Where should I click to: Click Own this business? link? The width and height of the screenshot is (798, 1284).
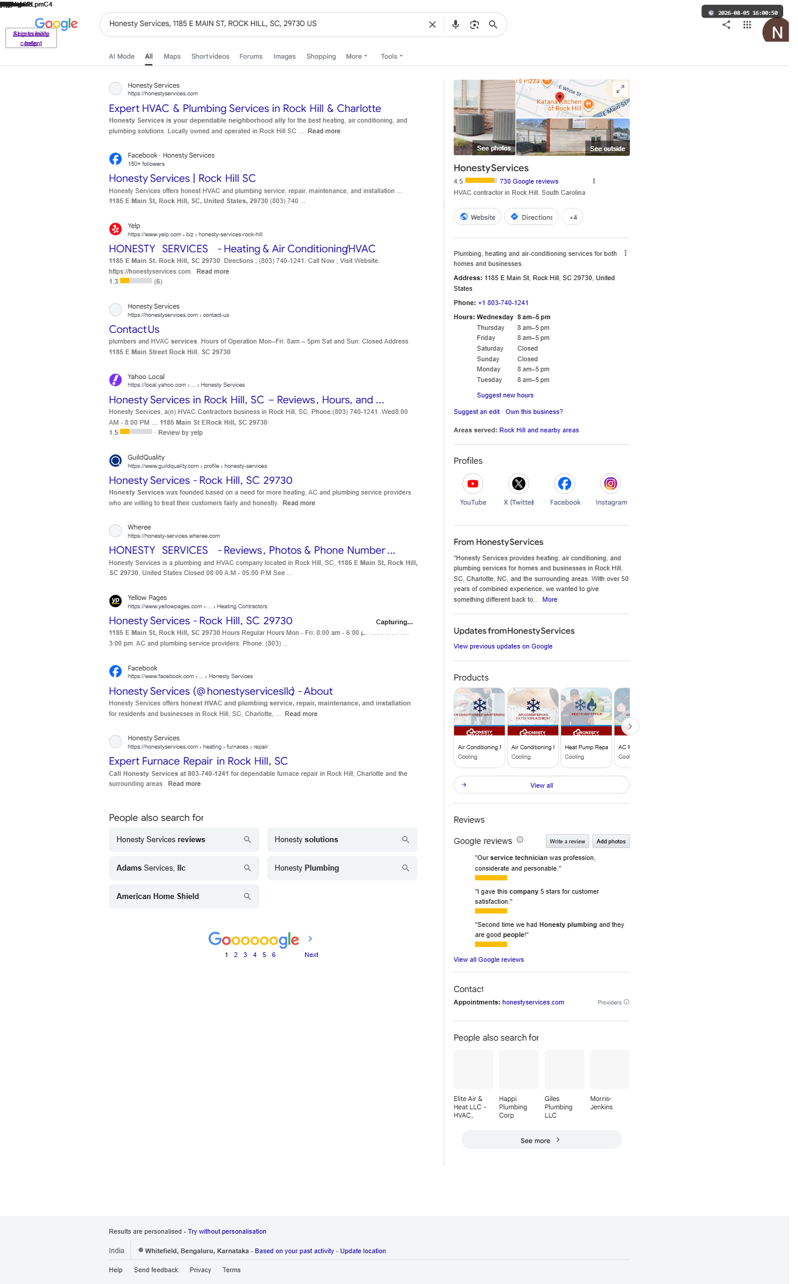534,412
